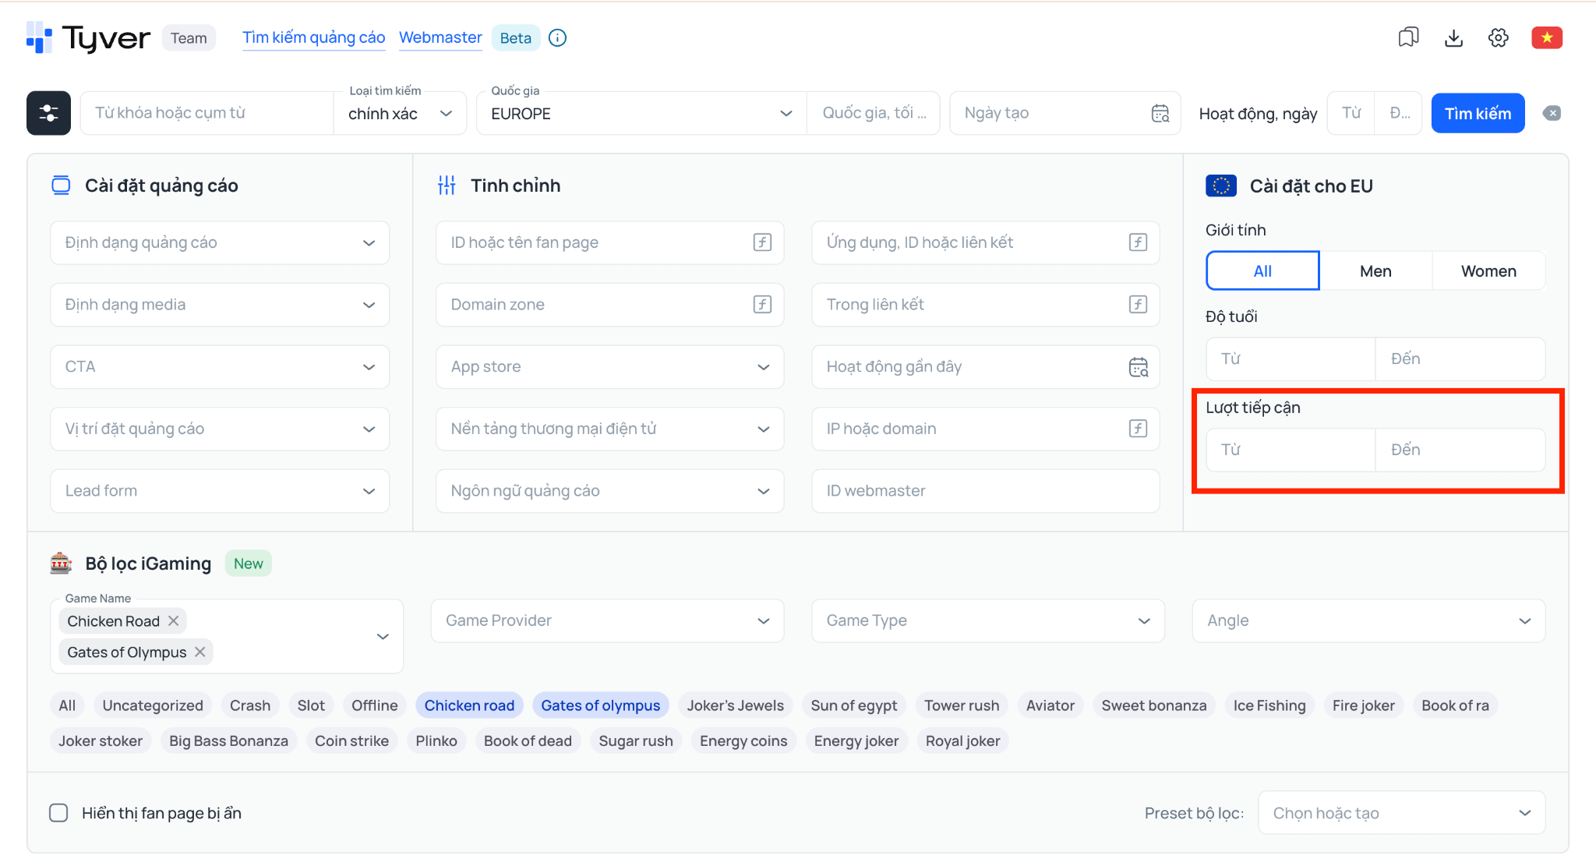Click the filter settings slider icon button
Image resolution: width=1596 pixels, height=862 pixels.
click(48, 113)
